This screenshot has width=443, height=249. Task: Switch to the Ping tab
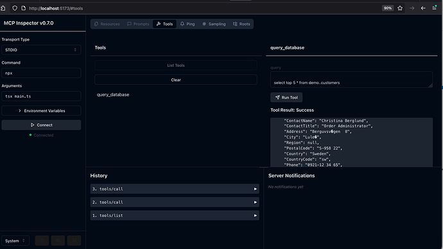coord(187,24)
